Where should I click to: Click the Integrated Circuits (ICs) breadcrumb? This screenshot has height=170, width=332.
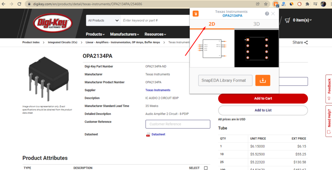coord(63,42)
